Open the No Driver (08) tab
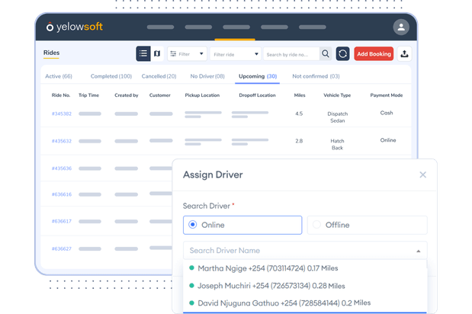 pyautogui.click(x=207, y=76)
